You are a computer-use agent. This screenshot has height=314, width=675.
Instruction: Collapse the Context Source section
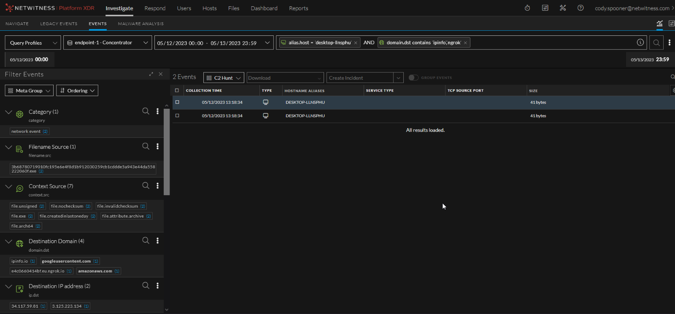pos(8,186)
